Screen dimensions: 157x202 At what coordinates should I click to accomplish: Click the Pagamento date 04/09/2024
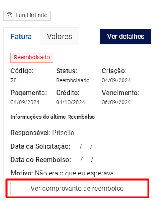click(25, 102)
